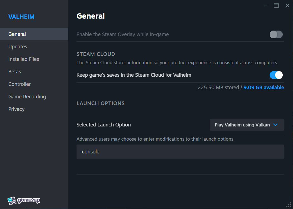
Task: Click the Selected Launch Option label
Action: (x=104, y=125)
